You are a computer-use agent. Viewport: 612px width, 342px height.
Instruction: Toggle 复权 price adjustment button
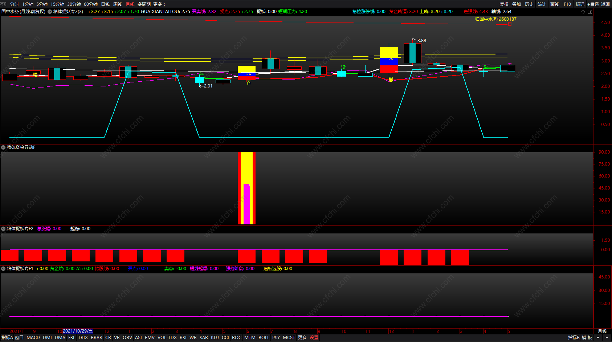pyautogui.click(x=504, y=4)
